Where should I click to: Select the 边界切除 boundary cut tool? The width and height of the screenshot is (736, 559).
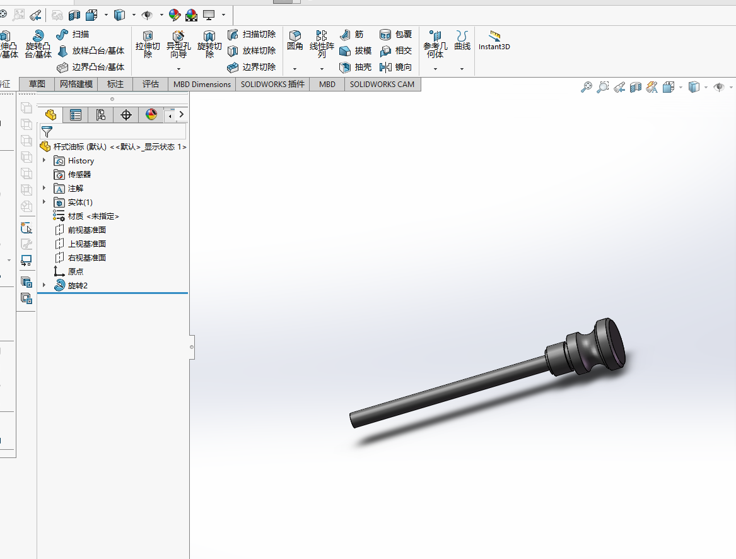click(252, 67)
